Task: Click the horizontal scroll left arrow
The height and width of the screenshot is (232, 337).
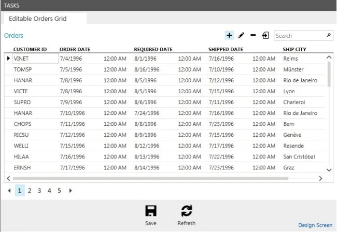Action: (9, 178)
